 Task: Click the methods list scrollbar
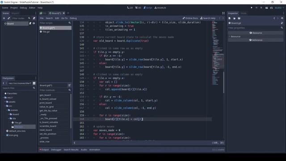point(71,111)
